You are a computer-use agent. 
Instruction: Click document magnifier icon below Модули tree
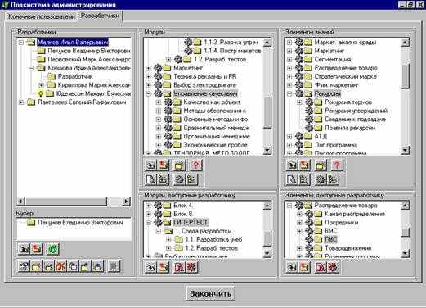click(150, 179)
